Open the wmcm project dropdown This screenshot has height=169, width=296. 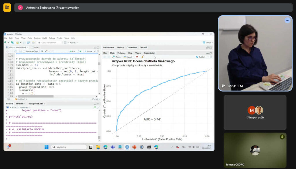pyautogui.click(x=208, y=43)
